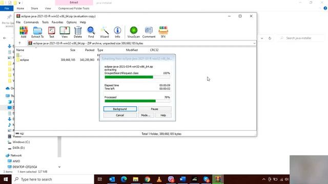Open the Tools menu in WinRAR
The width and height of the screenshot is (328, 184).
click(45, 22)
